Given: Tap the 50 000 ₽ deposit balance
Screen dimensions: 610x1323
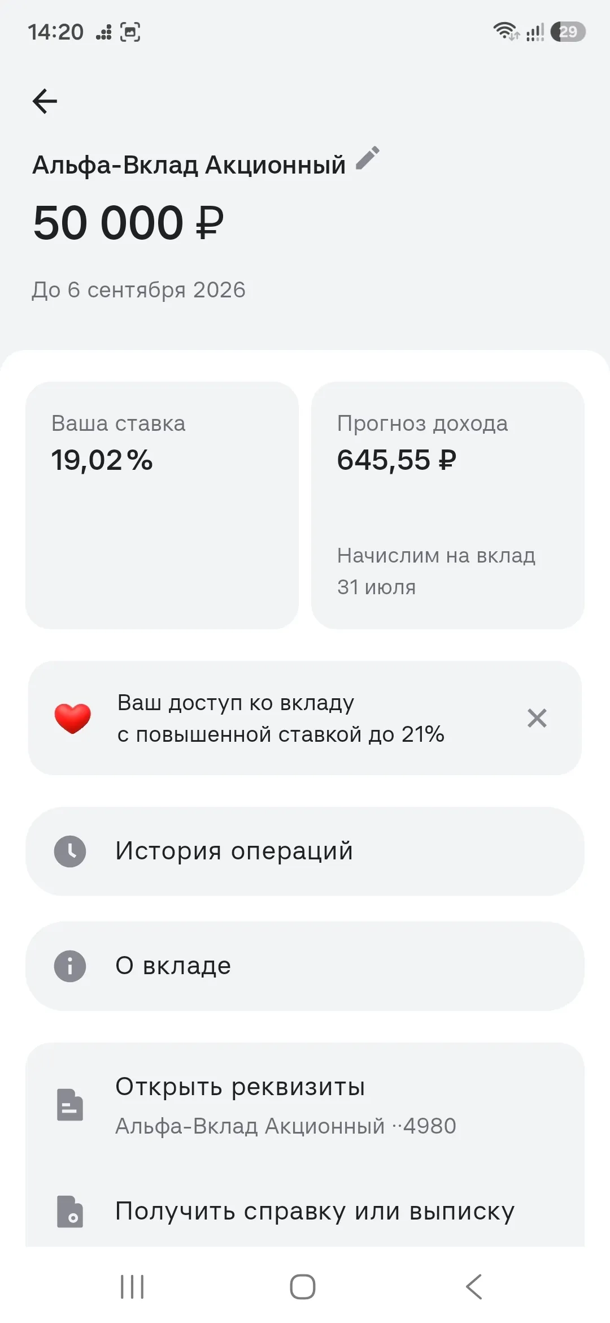Looking at the screenshot, I should point(129,223).
